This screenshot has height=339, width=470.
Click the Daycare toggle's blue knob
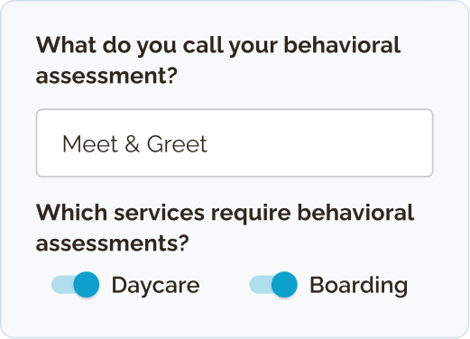click(x=87, y=284)
